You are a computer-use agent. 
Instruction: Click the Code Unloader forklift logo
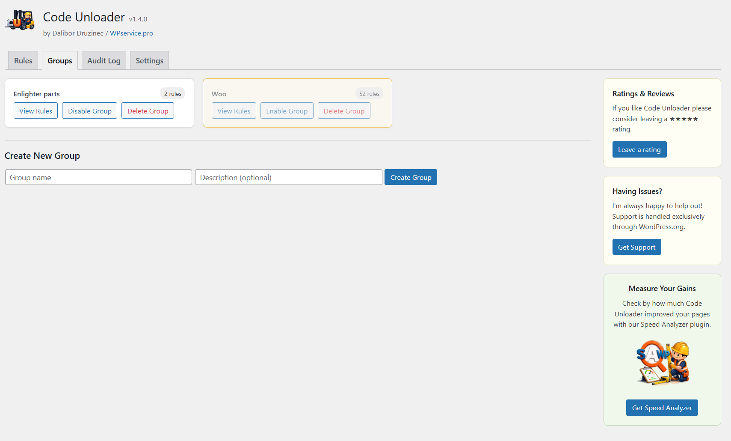tap(20, 20)
